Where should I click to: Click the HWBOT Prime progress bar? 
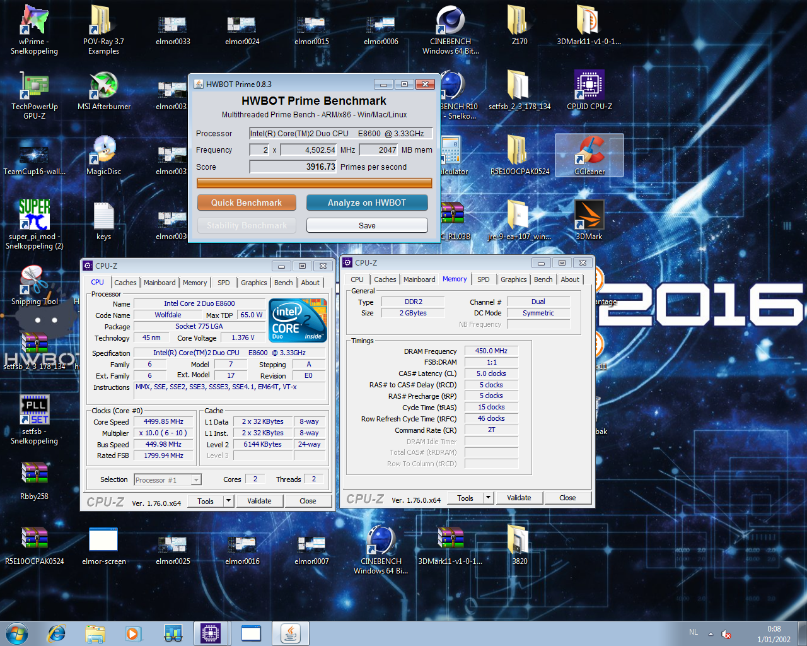point(315,183)
